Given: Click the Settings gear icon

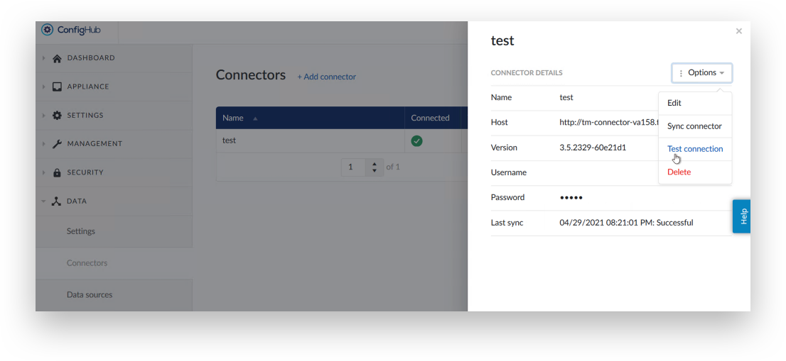Looking at the screenshot, I should point(57,115).
